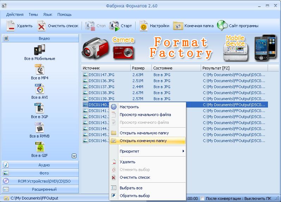
Task: Expand more video formats arrow below GIF
Action: (74, 156)
